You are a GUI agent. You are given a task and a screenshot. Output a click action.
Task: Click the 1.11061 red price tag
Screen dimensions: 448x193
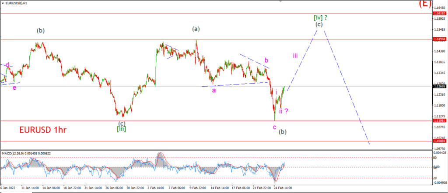point(440,121)
